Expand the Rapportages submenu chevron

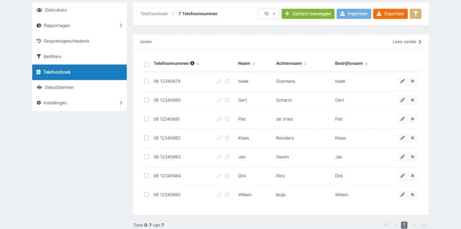pyautogui.click(x=121, y=26)
